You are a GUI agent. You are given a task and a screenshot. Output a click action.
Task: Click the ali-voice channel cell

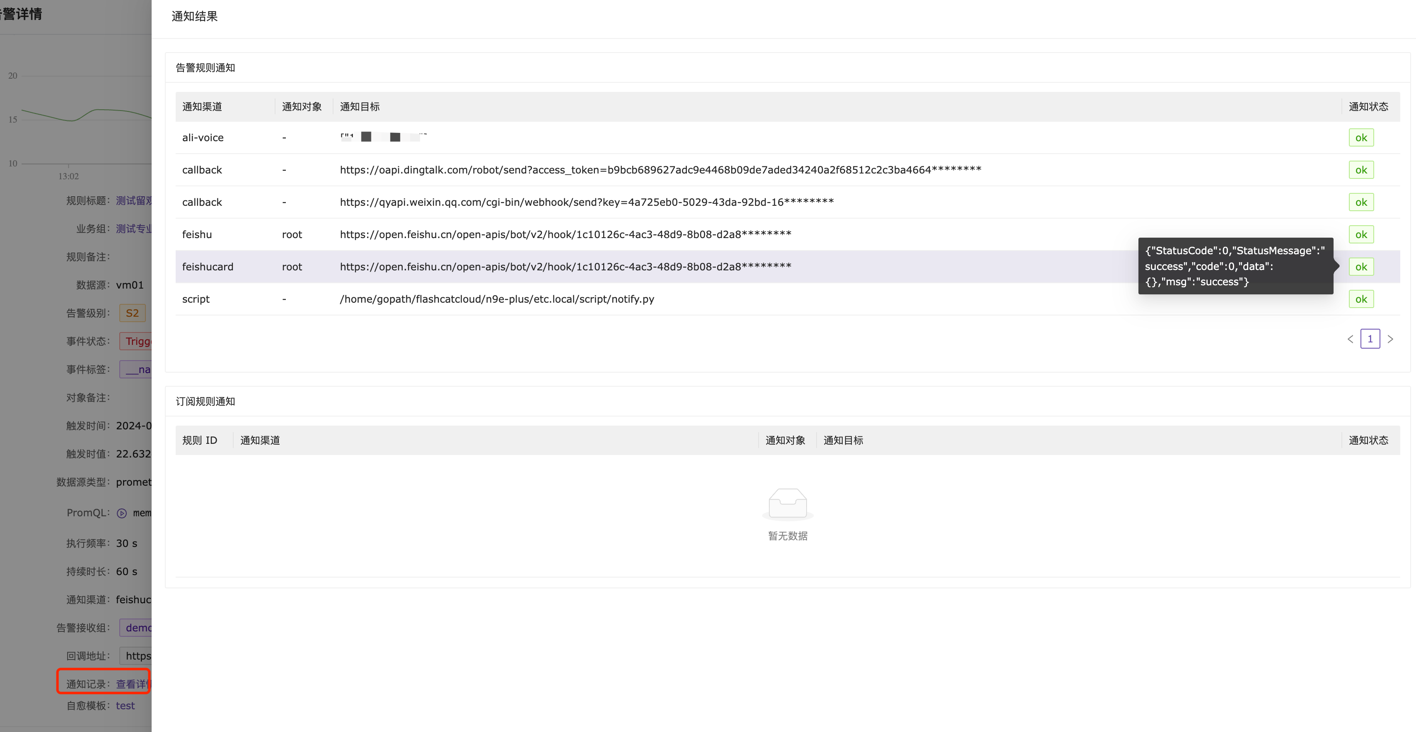point(203,138)
